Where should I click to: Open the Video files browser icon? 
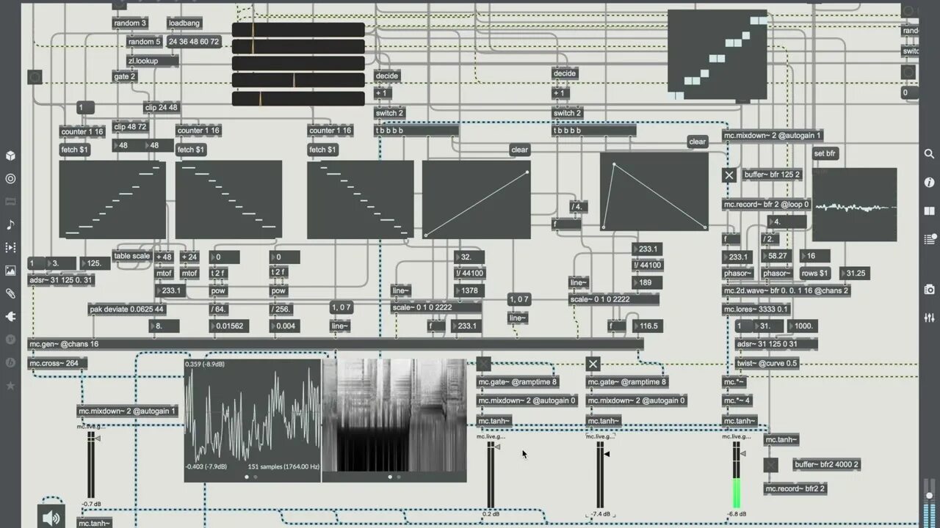tap(10, 247)
